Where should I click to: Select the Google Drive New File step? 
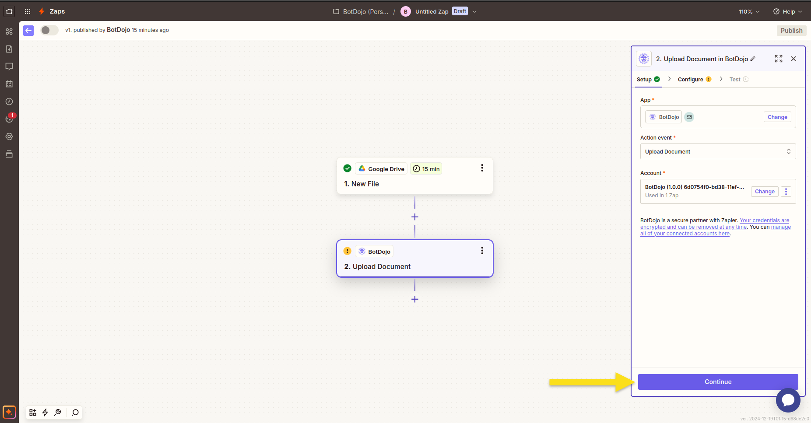[415, 176]
